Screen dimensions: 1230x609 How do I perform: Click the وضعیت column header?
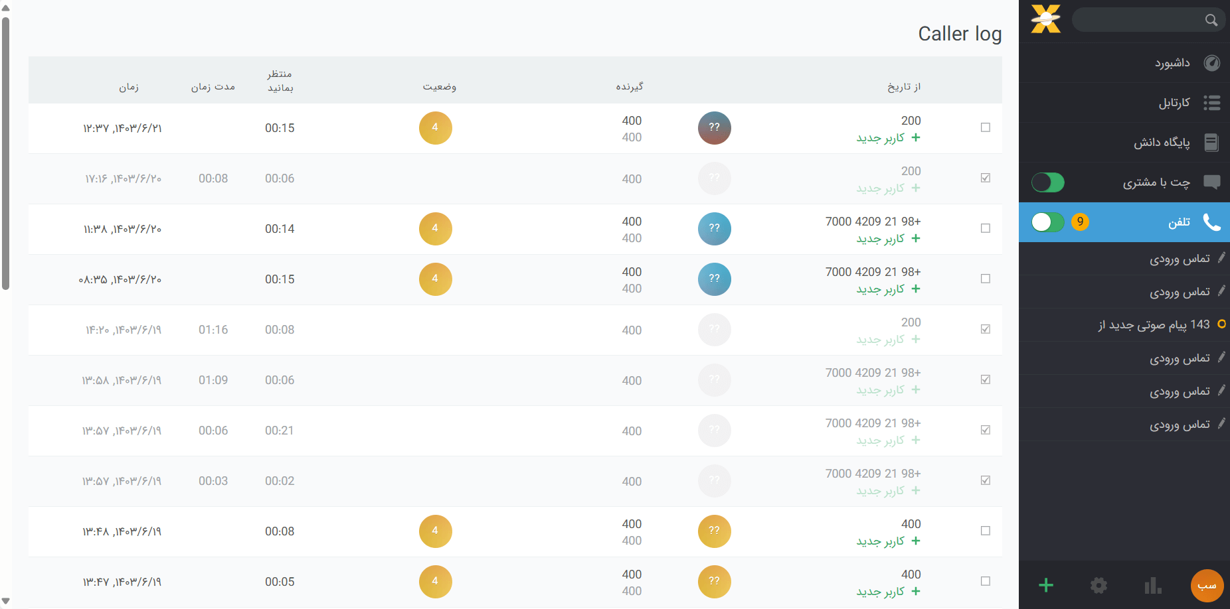(440, 87)
